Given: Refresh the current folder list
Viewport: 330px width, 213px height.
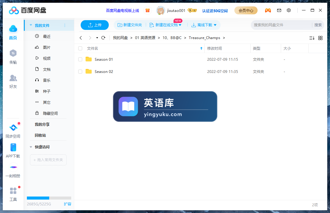Looking at the screenshot, I should tap(103, 38).
